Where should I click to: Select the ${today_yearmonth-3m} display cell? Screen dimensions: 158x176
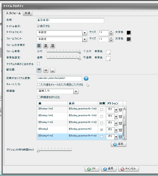tap(83, 110)
